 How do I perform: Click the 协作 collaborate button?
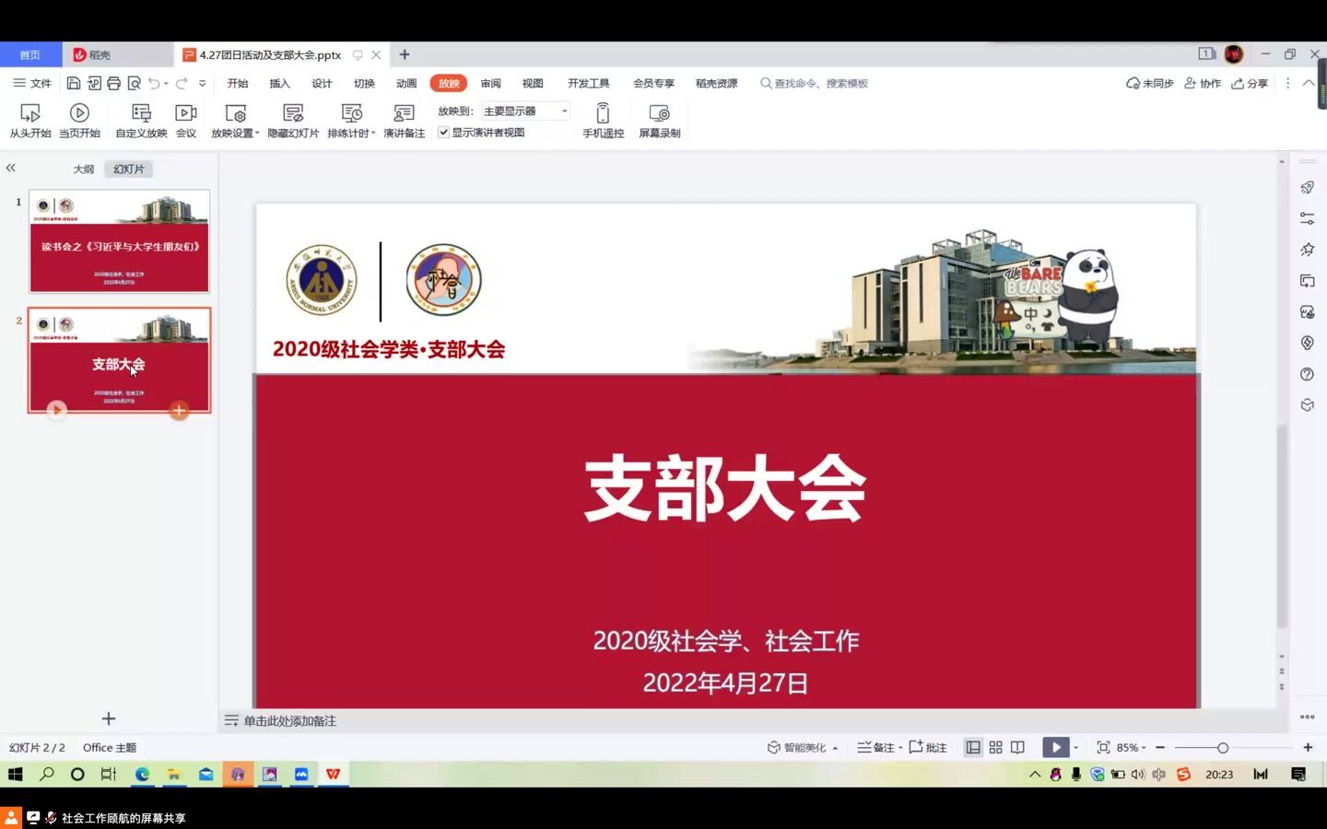(x=1203, y=84)
